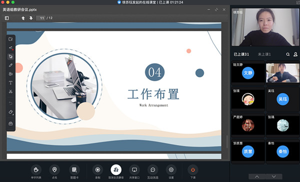Select the 吴珏 participant tile
300x182 pixels.
click(x=282, y=99)
